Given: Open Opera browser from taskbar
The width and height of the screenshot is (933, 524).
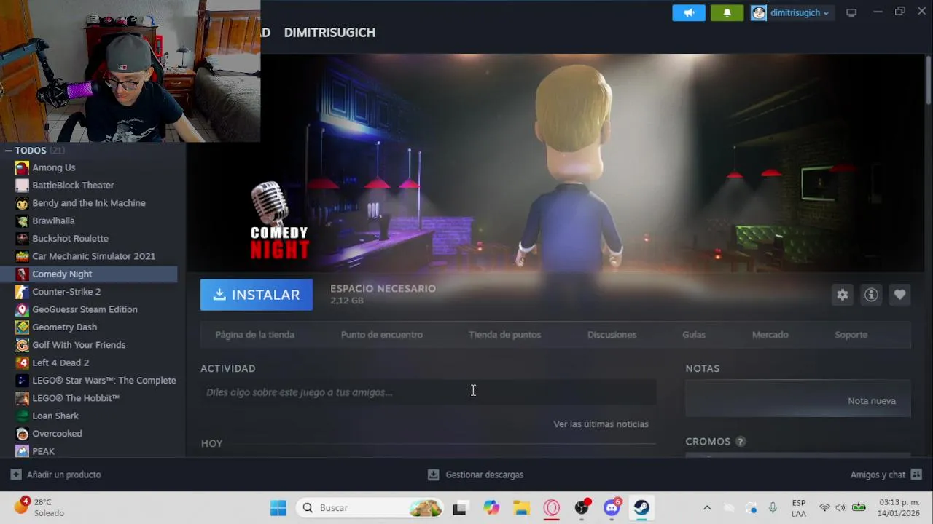Looking at the screenshot, I should click(552, 508).
